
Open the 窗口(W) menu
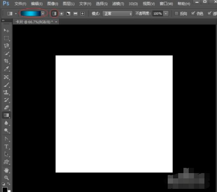tap(166, 4)
